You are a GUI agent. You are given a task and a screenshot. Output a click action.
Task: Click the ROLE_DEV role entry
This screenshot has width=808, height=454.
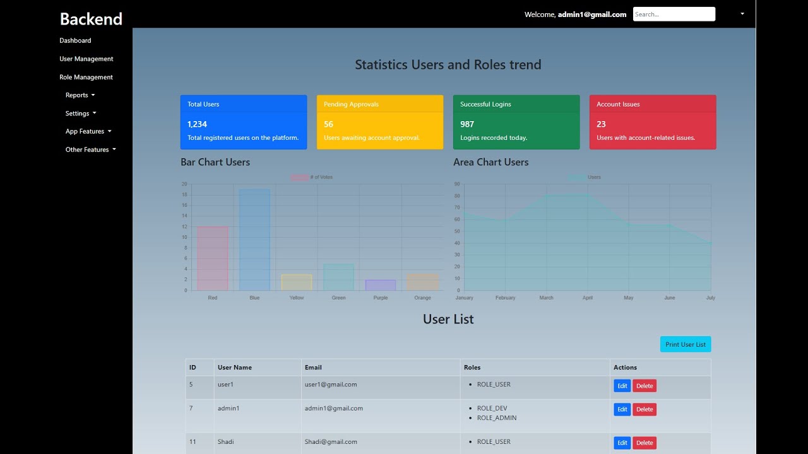(492, 409)
